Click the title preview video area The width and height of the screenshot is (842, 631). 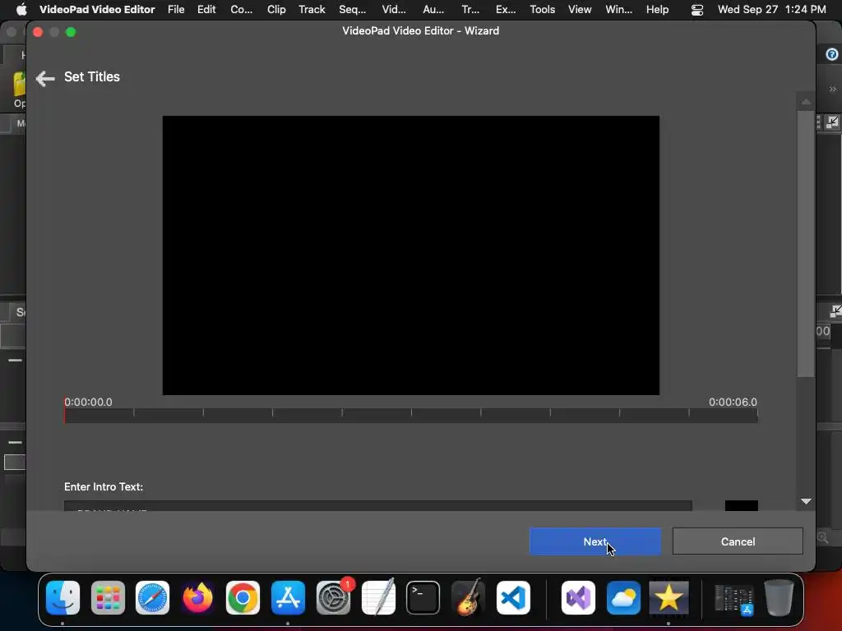tap(411, 256)
